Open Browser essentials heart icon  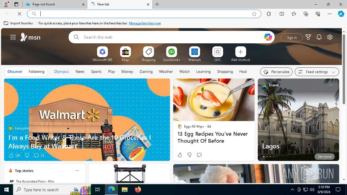[318, 14]
